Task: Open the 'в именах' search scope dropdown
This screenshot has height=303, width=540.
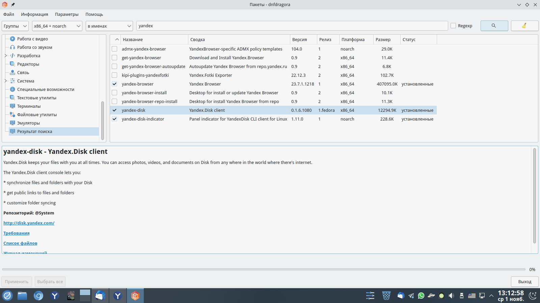Action: coord(109,26)
